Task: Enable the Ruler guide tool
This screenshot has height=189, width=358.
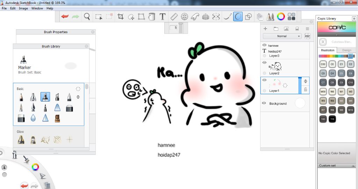Action: (x=174, y=16)
